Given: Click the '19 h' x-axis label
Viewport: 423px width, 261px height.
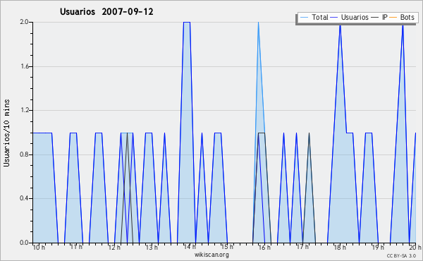Looking at the screenshot, I should coord(378,247).
